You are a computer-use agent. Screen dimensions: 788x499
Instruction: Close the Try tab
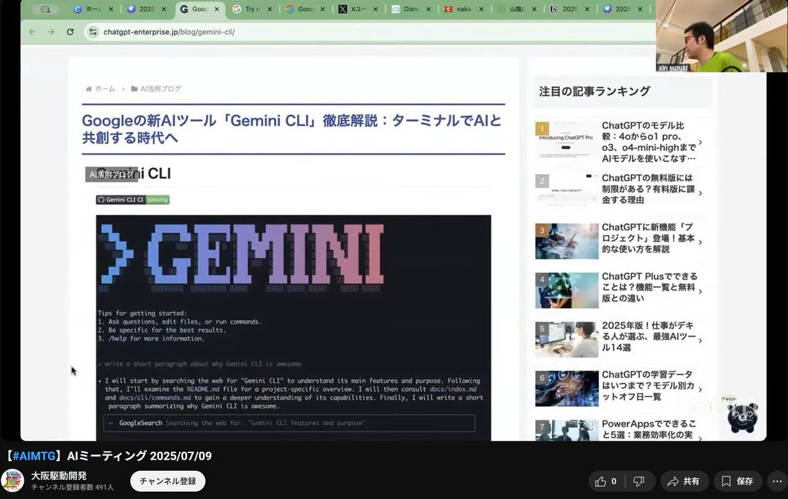(x=269, y=9)
